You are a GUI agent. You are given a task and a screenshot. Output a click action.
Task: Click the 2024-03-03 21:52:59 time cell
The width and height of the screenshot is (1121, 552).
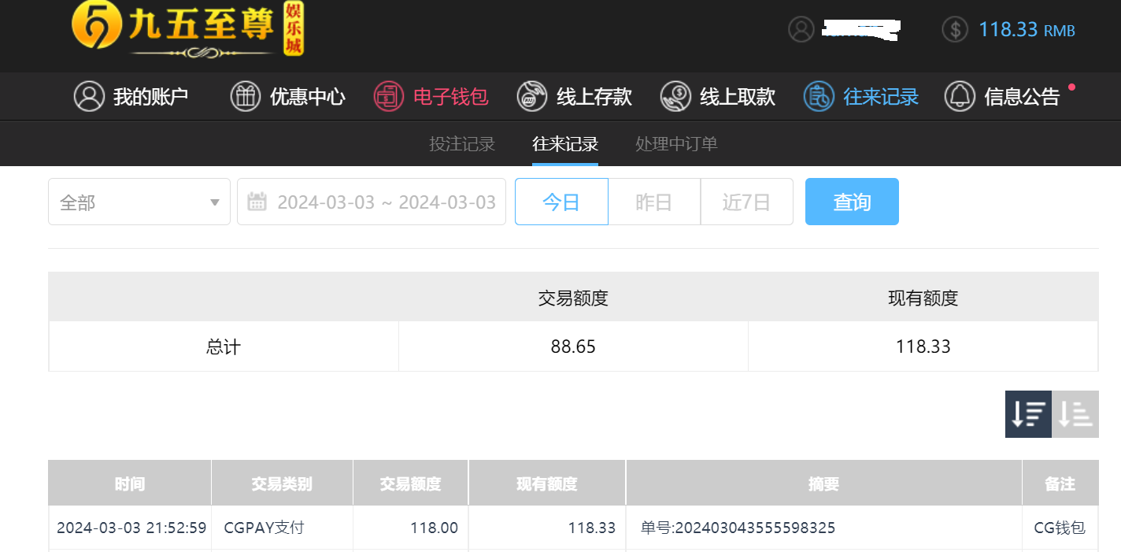(x=131, y=528)
